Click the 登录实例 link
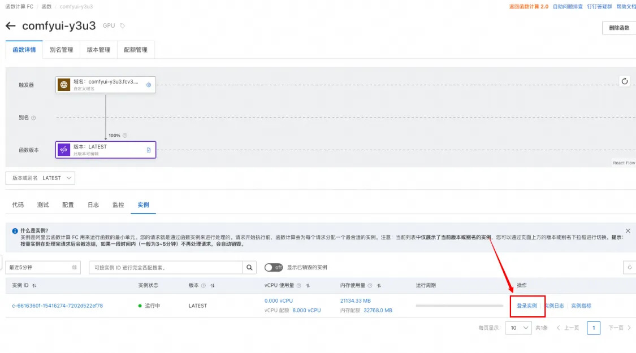The height and width of the screenshot is (353, 636). click(x=526, y=306)
